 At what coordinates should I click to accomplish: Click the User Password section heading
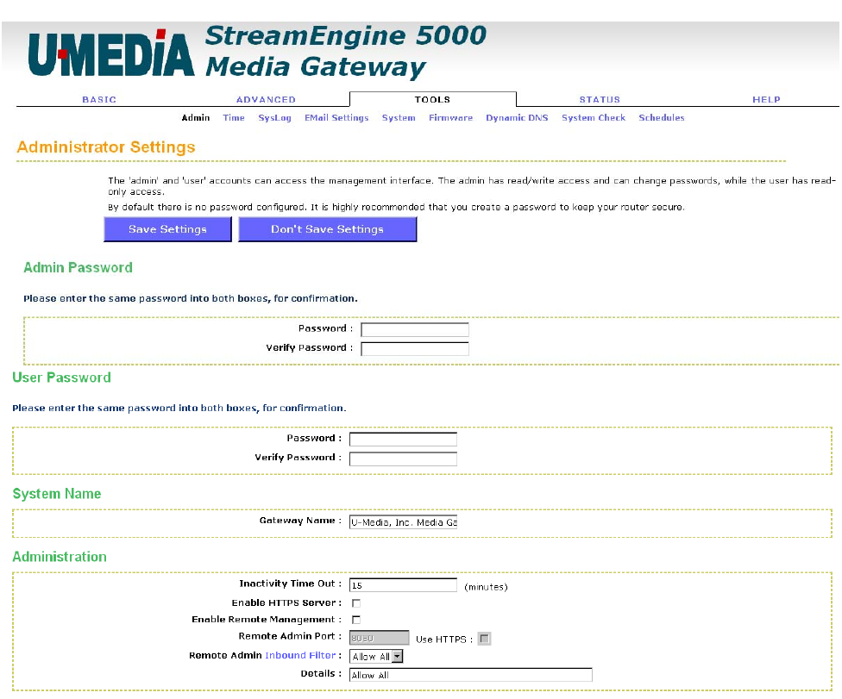[x=62, y=378]
